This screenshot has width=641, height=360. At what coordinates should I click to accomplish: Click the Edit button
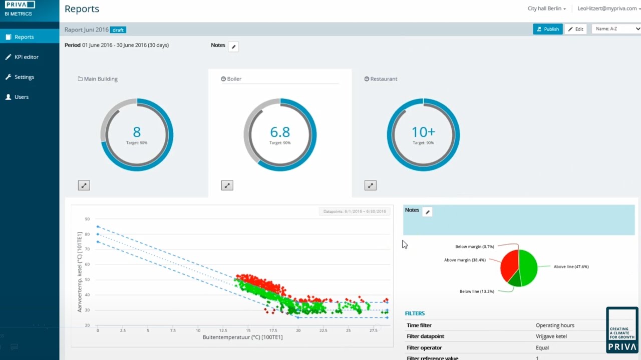576,29
